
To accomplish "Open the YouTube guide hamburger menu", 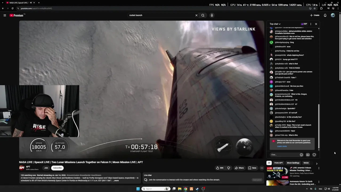I will [x=5, y=15].
